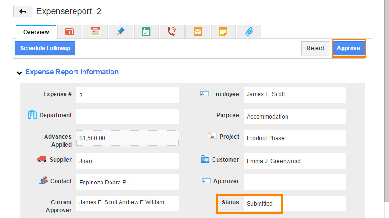Open the calendar tab icon

click(95, 32)
